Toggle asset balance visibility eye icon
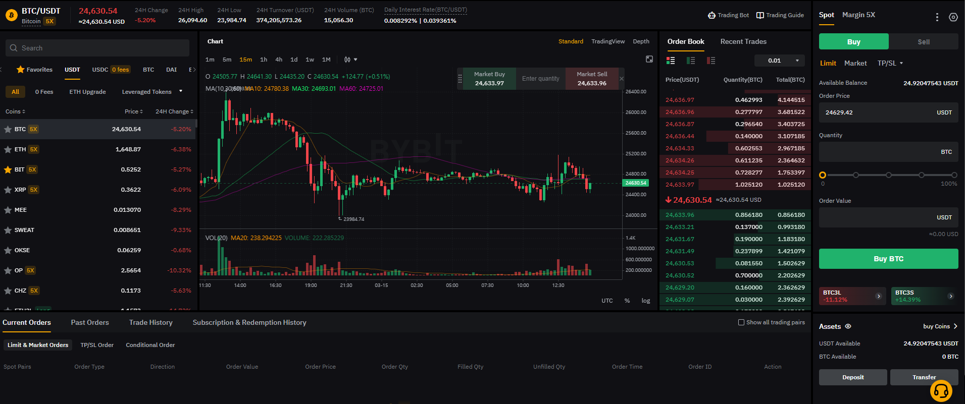The height and width of the screenshot is (404, 965). (x=848, y=326)
